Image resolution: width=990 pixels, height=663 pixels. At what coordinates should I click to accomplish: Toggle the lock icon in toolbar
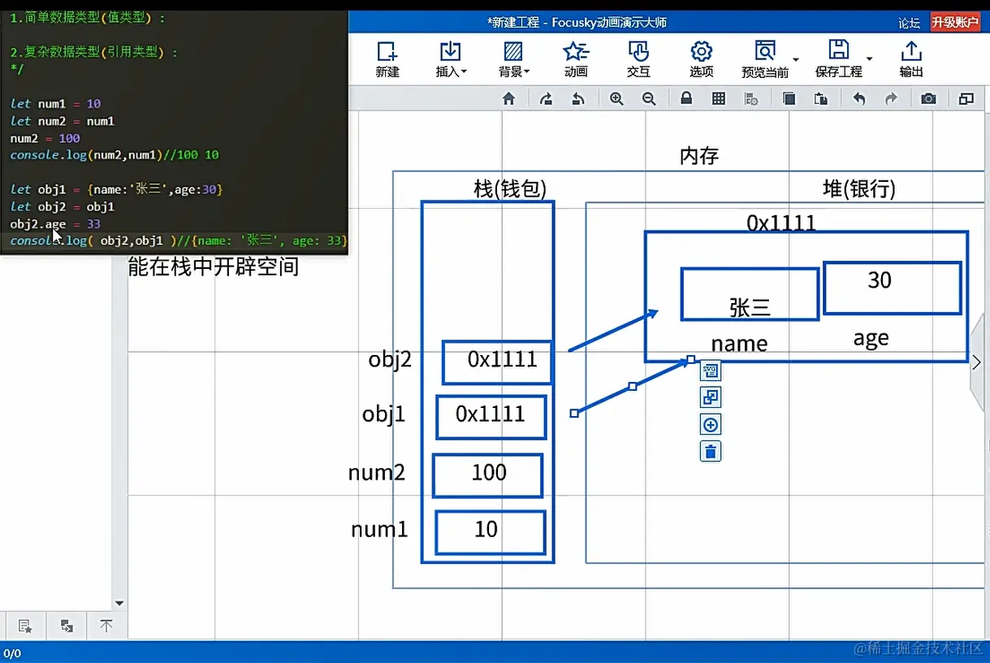(x=686, y=99)
